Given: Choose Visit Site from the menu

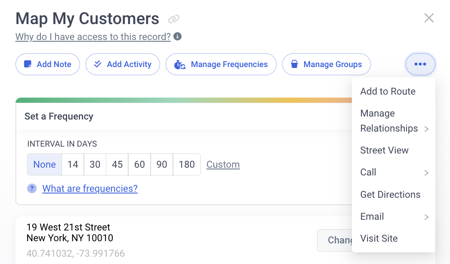Looking at the screenshot, I should click(x=394, y=239).
